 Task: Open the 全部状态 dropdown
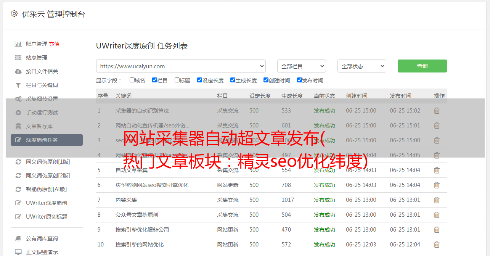(362, 66)
